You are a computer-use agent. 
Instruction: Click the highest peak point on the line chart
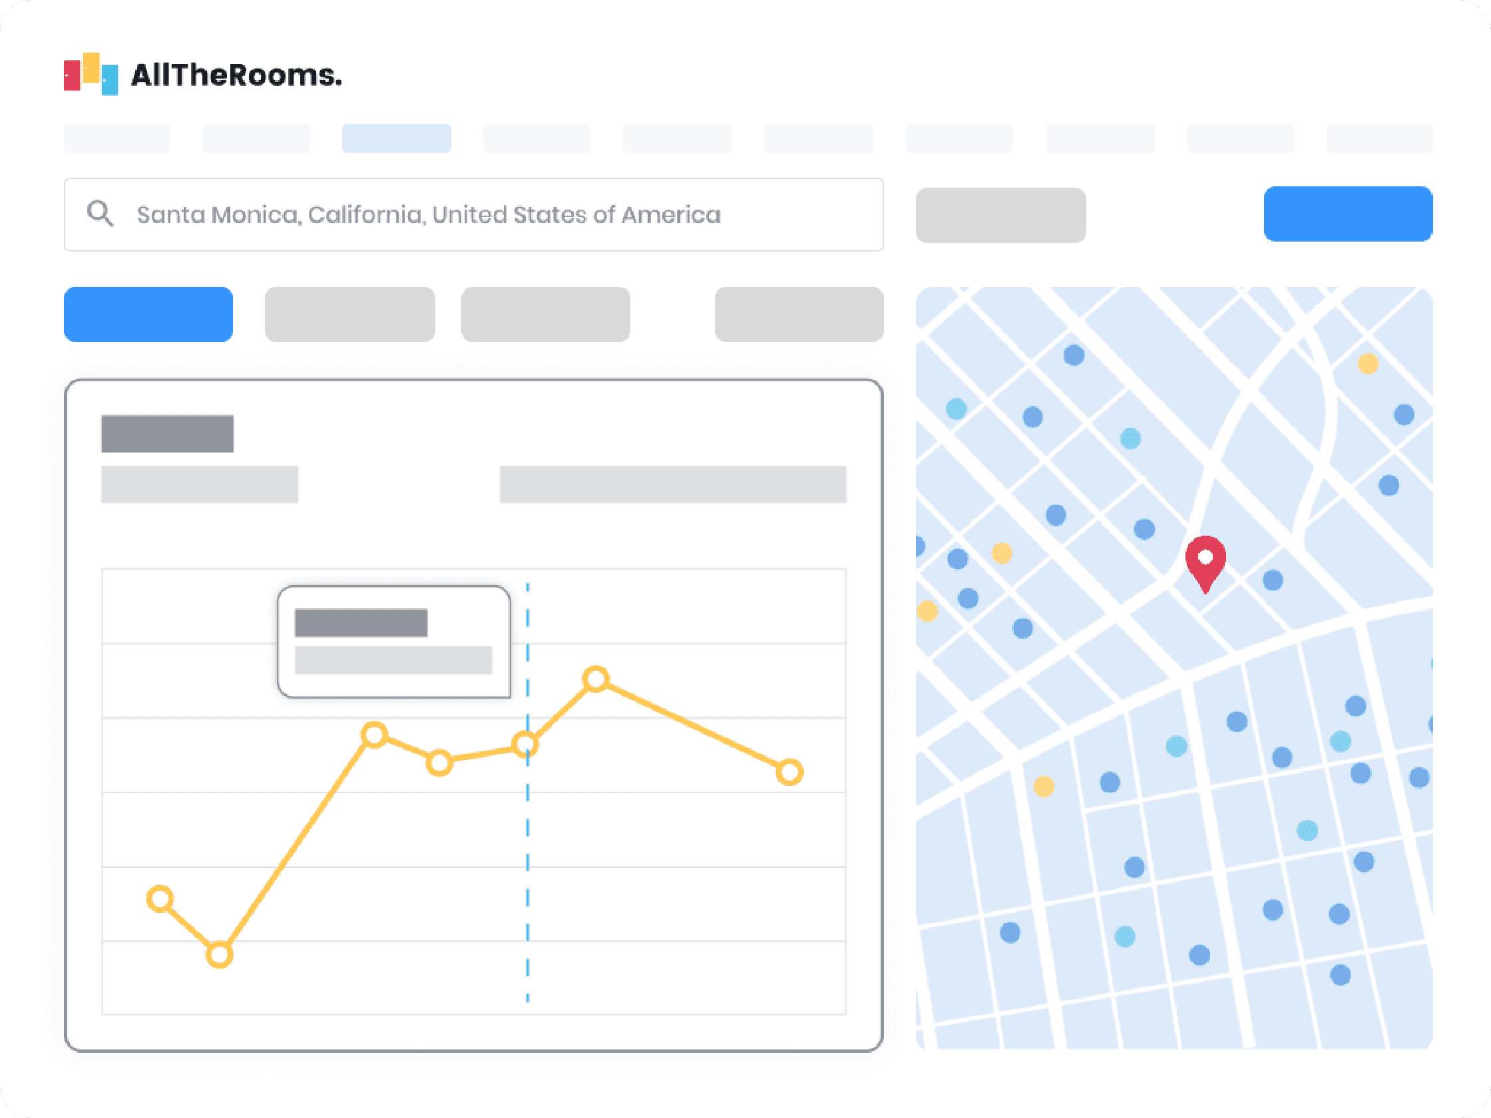coord(596,679)
